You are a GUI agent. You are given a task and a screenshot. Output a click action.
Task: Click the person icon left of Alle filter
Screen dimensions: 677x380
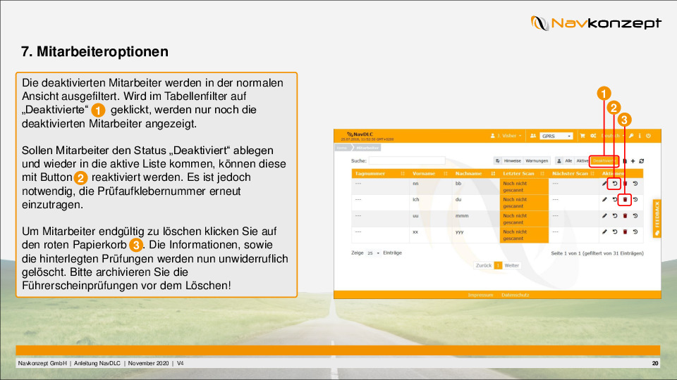559,160
